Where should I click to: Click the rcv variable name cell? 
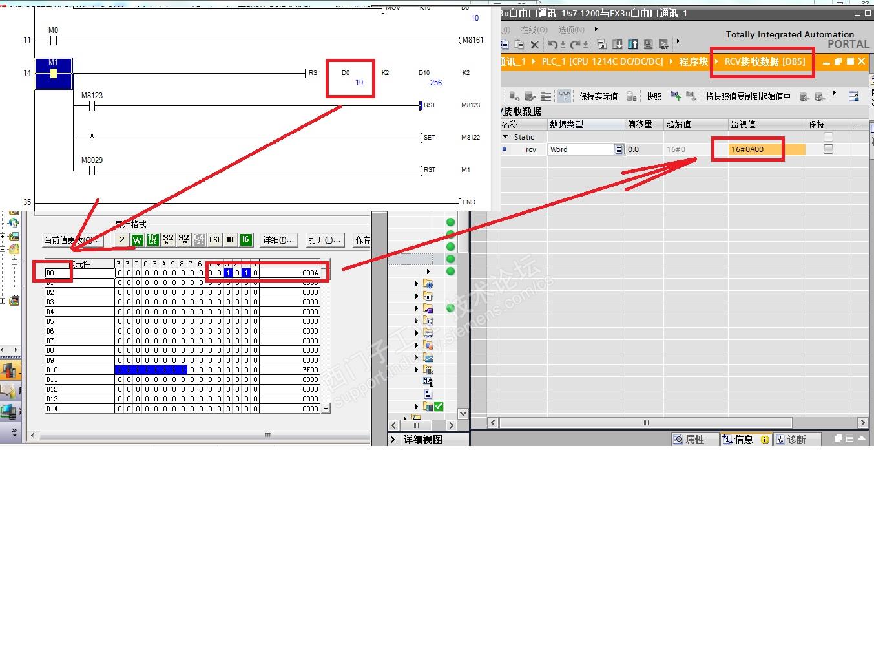click(530, 149)
